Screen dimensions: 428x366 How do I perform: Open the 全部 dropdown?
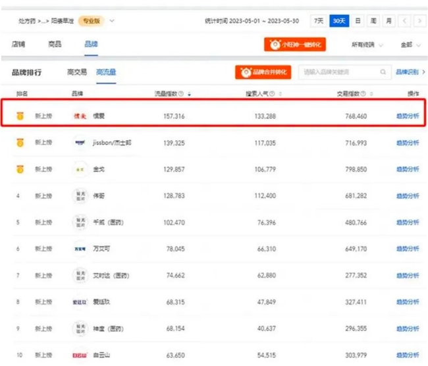410,45
